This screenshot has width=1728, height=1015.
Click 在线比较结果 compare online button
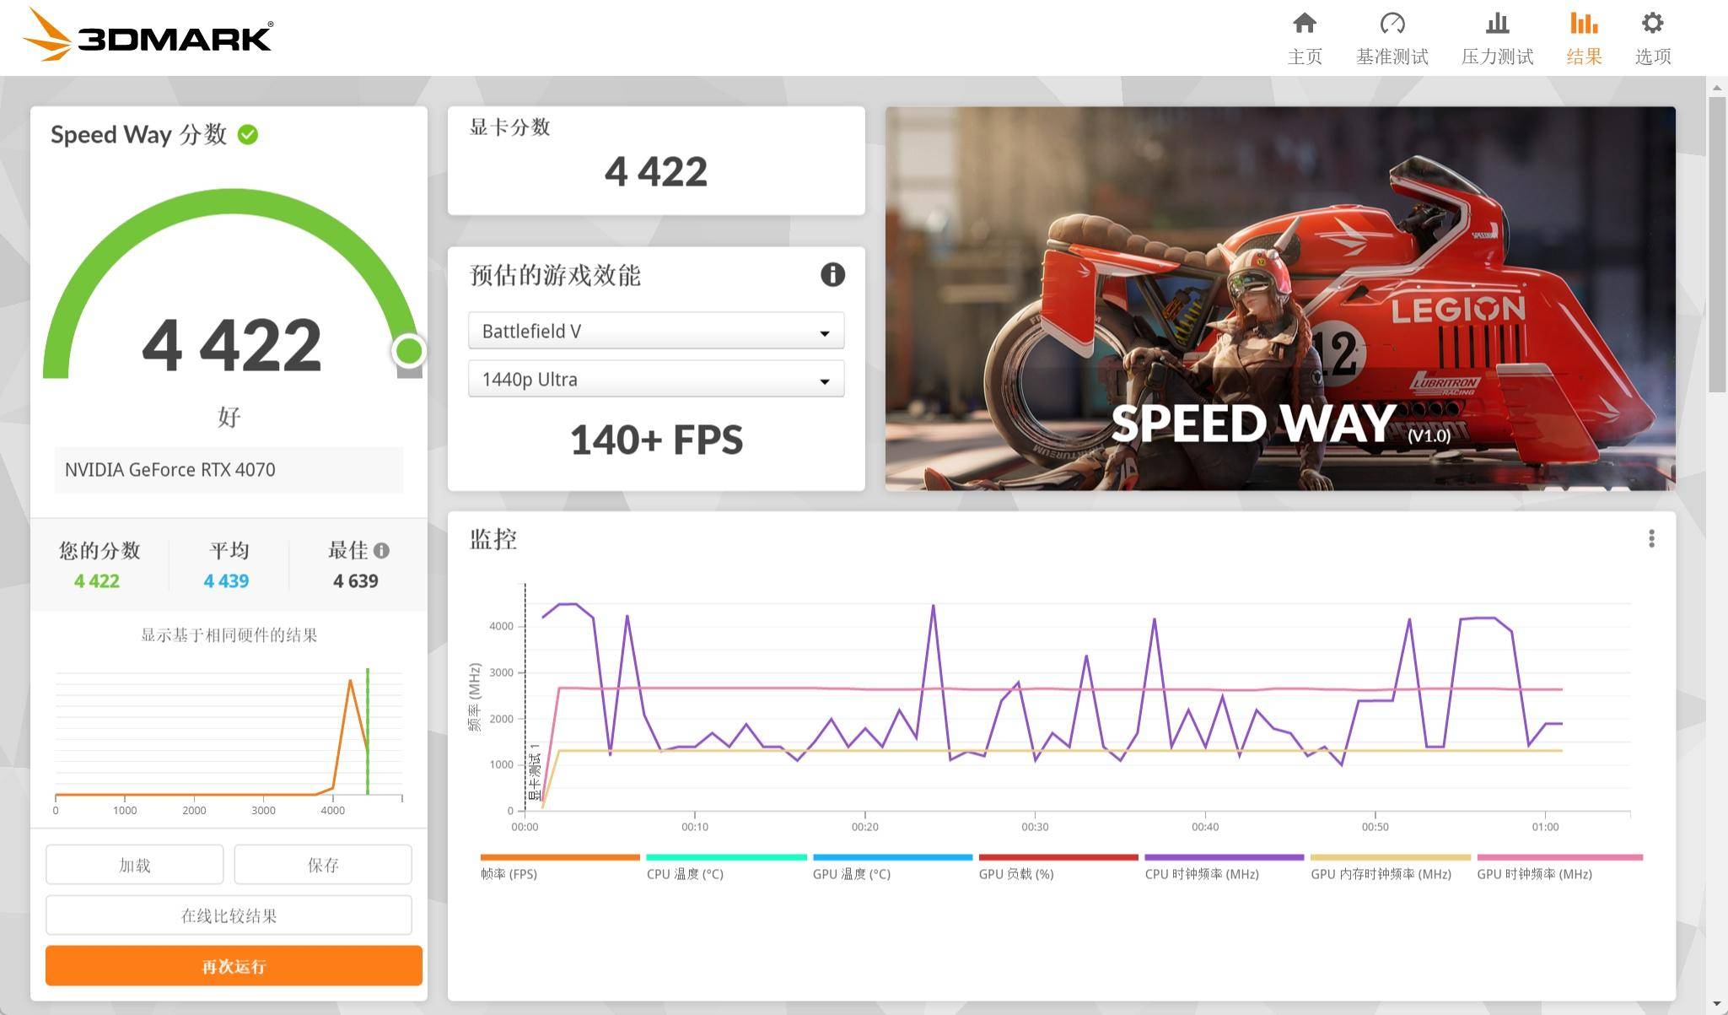[229, 915]
